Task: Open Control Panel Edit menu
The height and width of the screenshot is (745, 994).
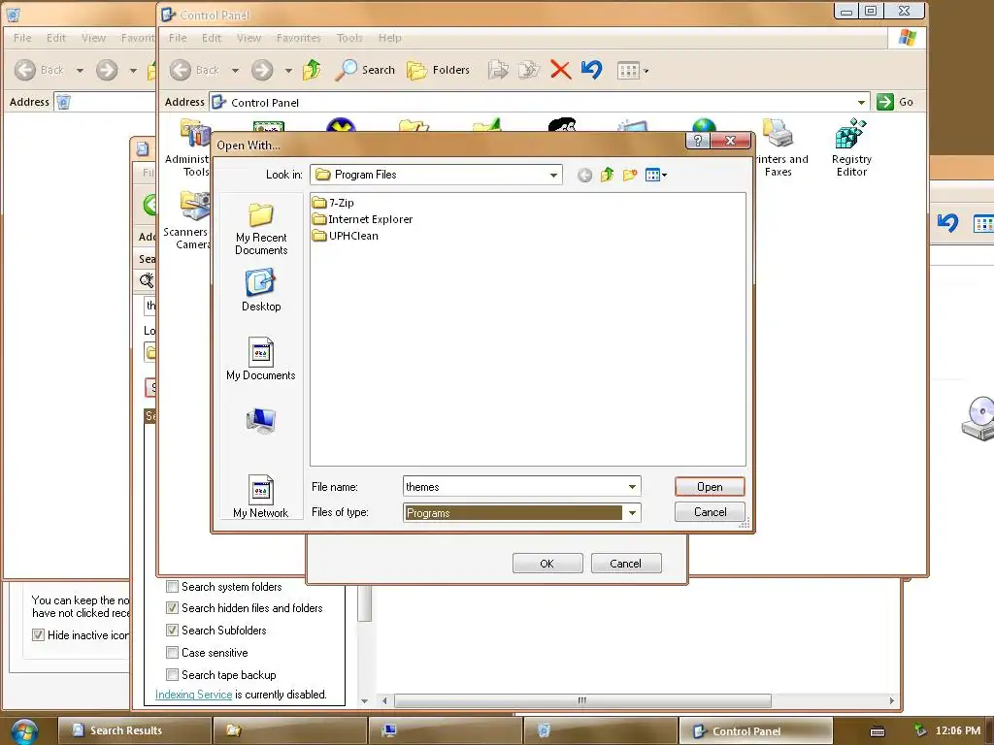Action: pyautogui.click(x=211, y=38)
